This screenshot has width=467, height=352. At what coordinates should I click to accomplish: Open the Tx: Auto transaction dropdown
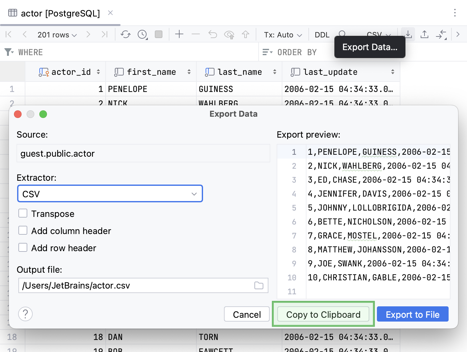point(282,35)
